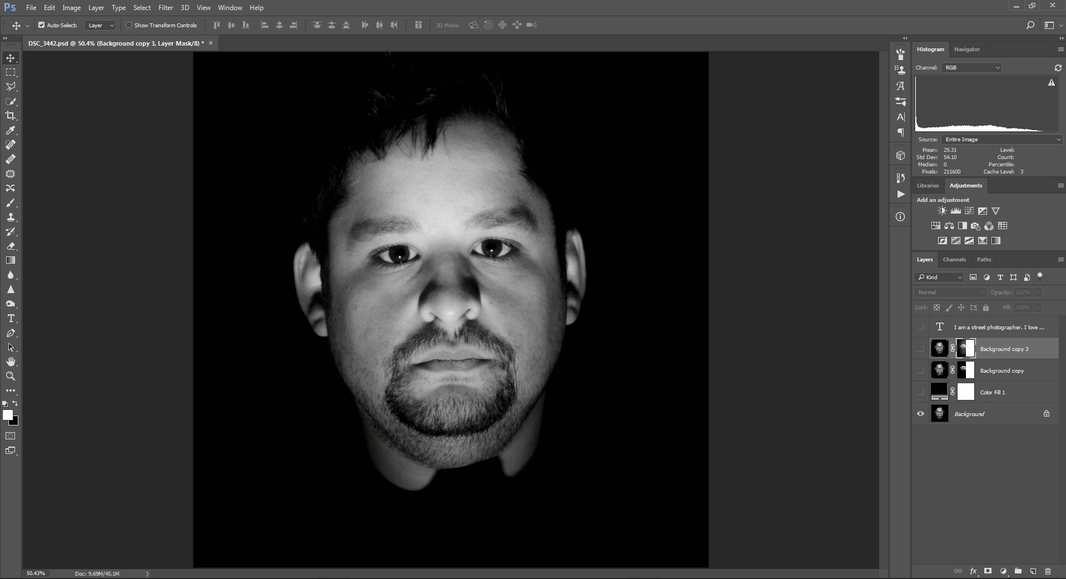The width and height of the screenshot is (1066, 579).
Task: Add a Levels adjustment
Action: pyautogui.click(x=956, y=211)
